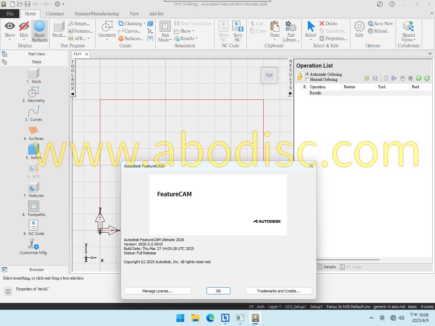Click the move-up green arrow in Operation List
The height and width of the screenshot is (326, 435).
coord(419,78)
